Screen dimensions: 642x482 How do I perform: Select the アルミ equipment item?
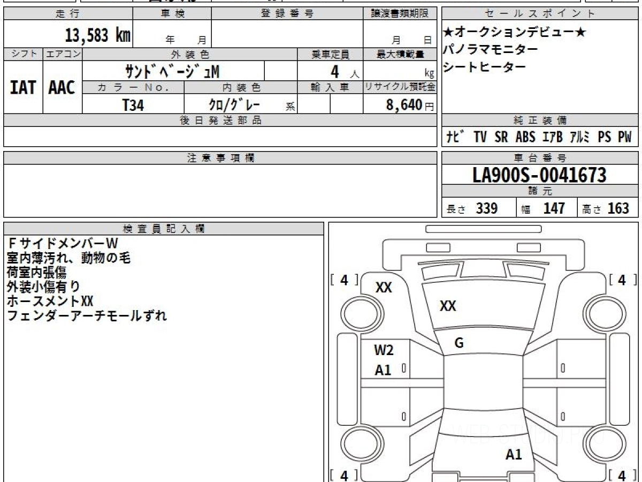coord(579,137)
